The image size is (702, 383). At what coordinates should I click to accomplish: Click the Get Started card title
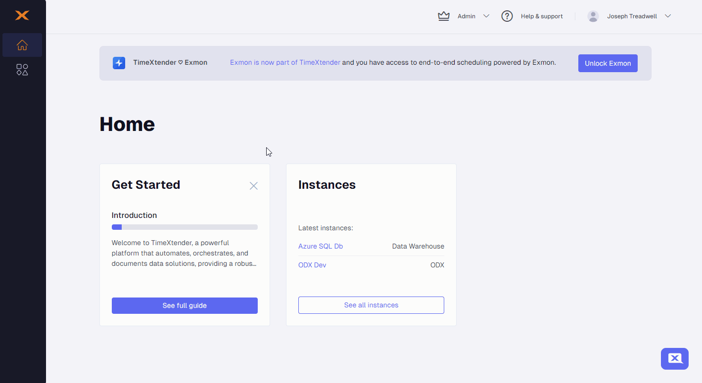click(146, 185)
